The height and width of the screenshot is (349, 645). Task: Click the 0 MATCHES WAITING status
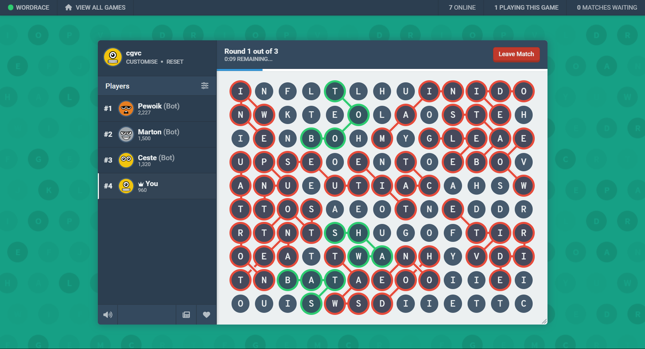[x=606, y=7]
